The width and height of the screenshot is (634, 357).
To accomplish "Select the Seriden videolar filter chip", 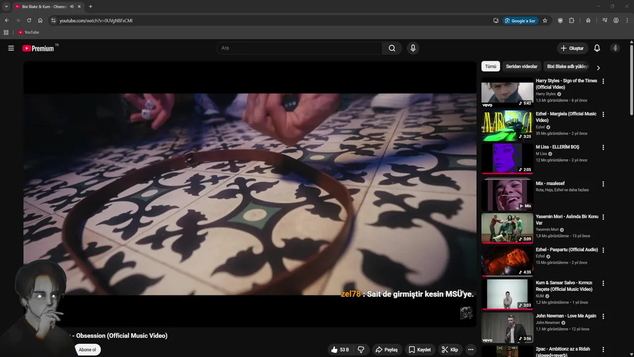I will click(x=522, y=66).
